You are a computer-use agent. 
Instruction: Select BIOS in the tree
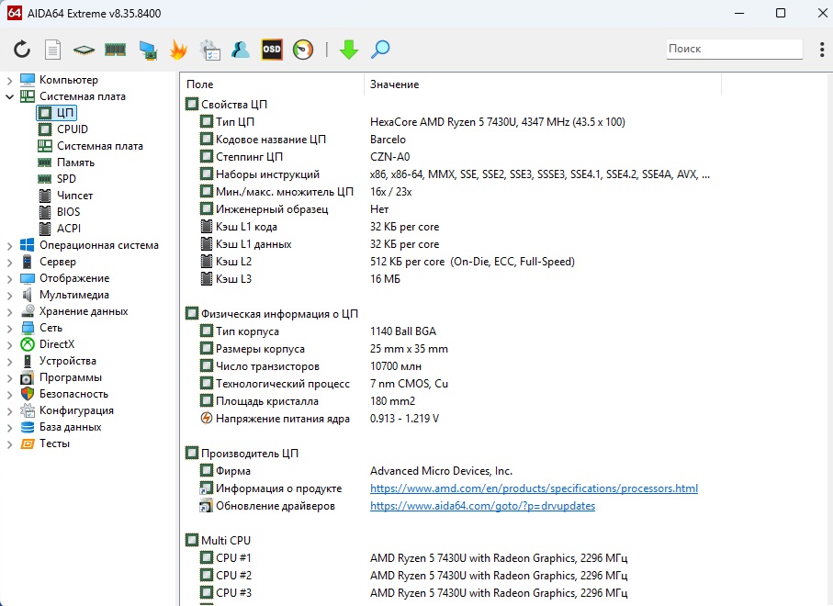[x=69, y=212]
